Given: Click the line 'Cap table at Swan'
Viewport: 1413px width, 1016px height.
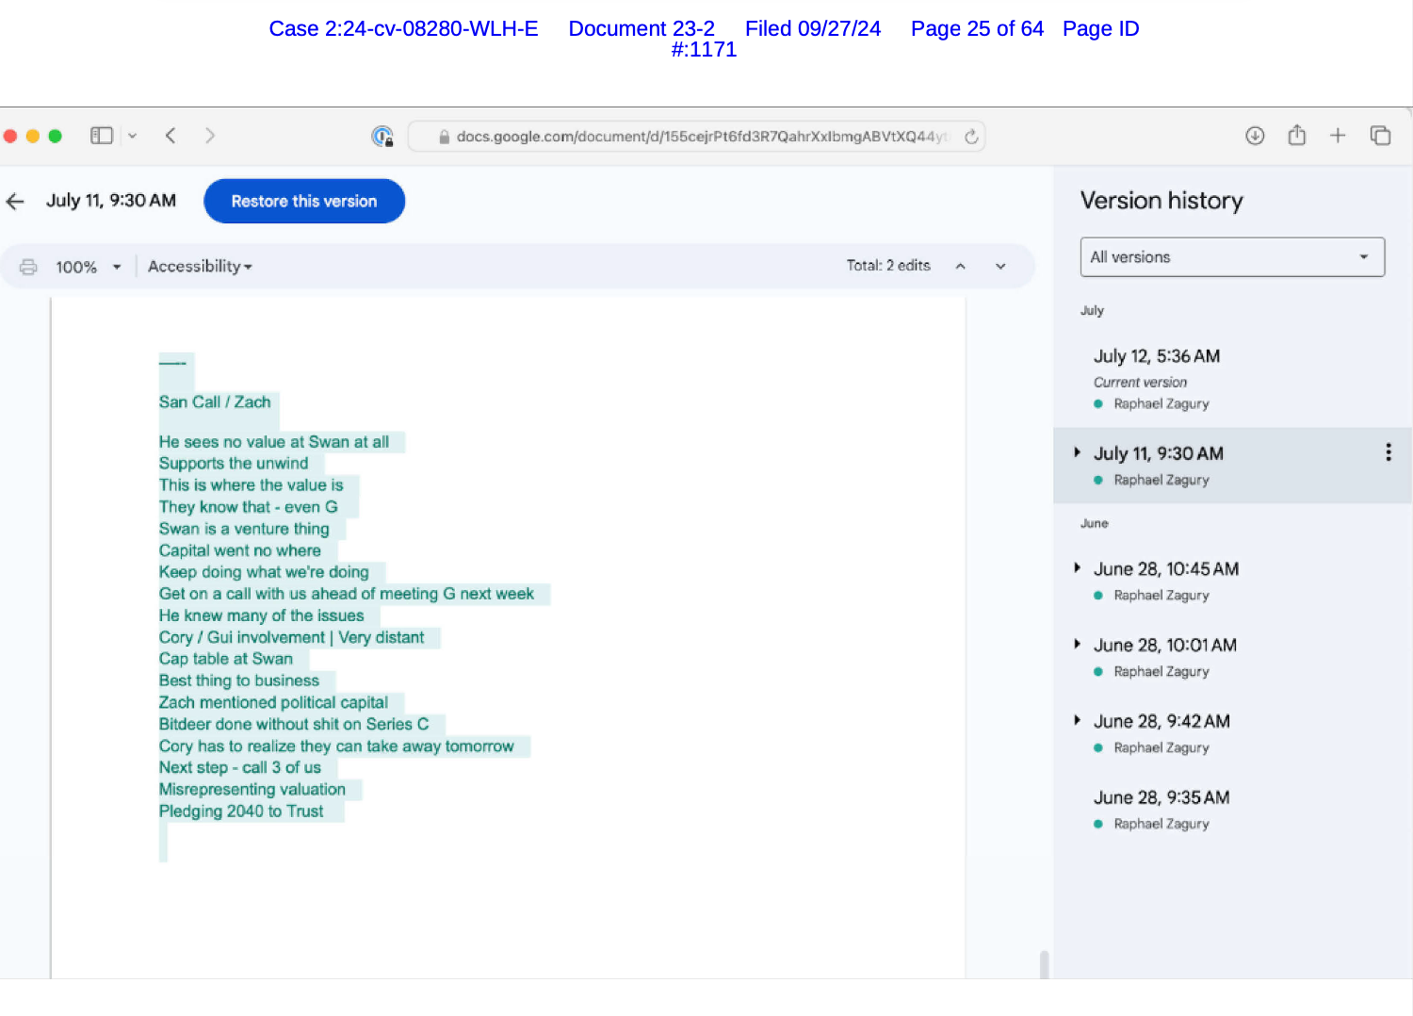Looking at the screenshot, I should click(226, 660).
